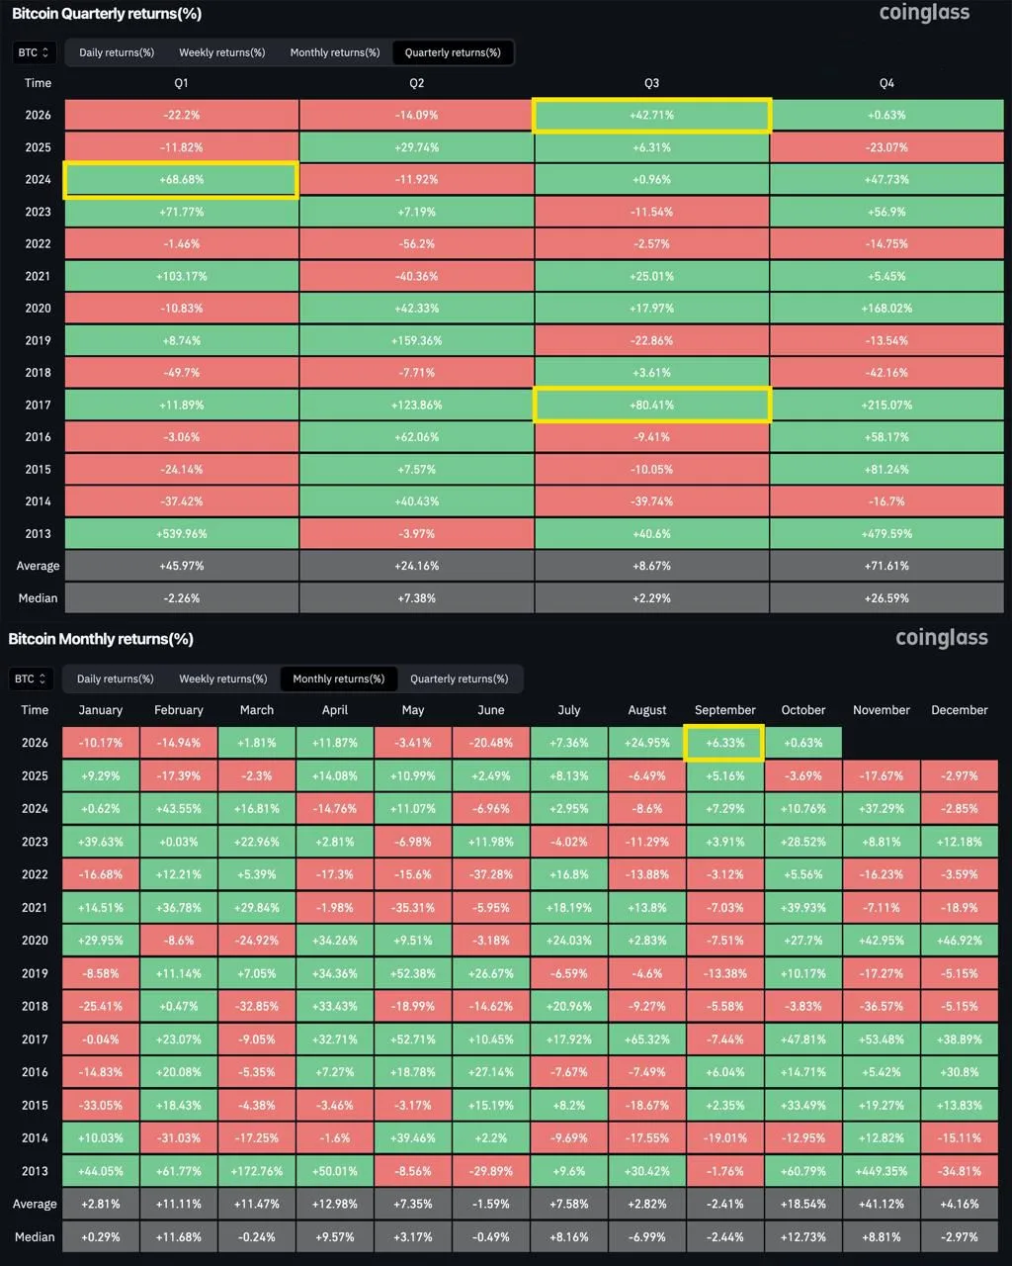1012x1266 pixels.
Task: Click the 2020 Q4 cell showing +168.02%
Action: click(886, 309)
